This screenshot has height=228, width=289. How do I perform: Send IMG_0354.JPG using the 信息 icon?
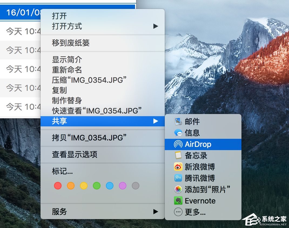(x=178, y=133)
